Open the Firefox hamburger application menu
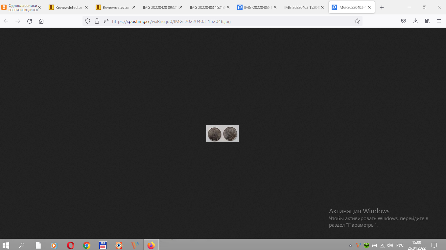 [x=439, y=21]
